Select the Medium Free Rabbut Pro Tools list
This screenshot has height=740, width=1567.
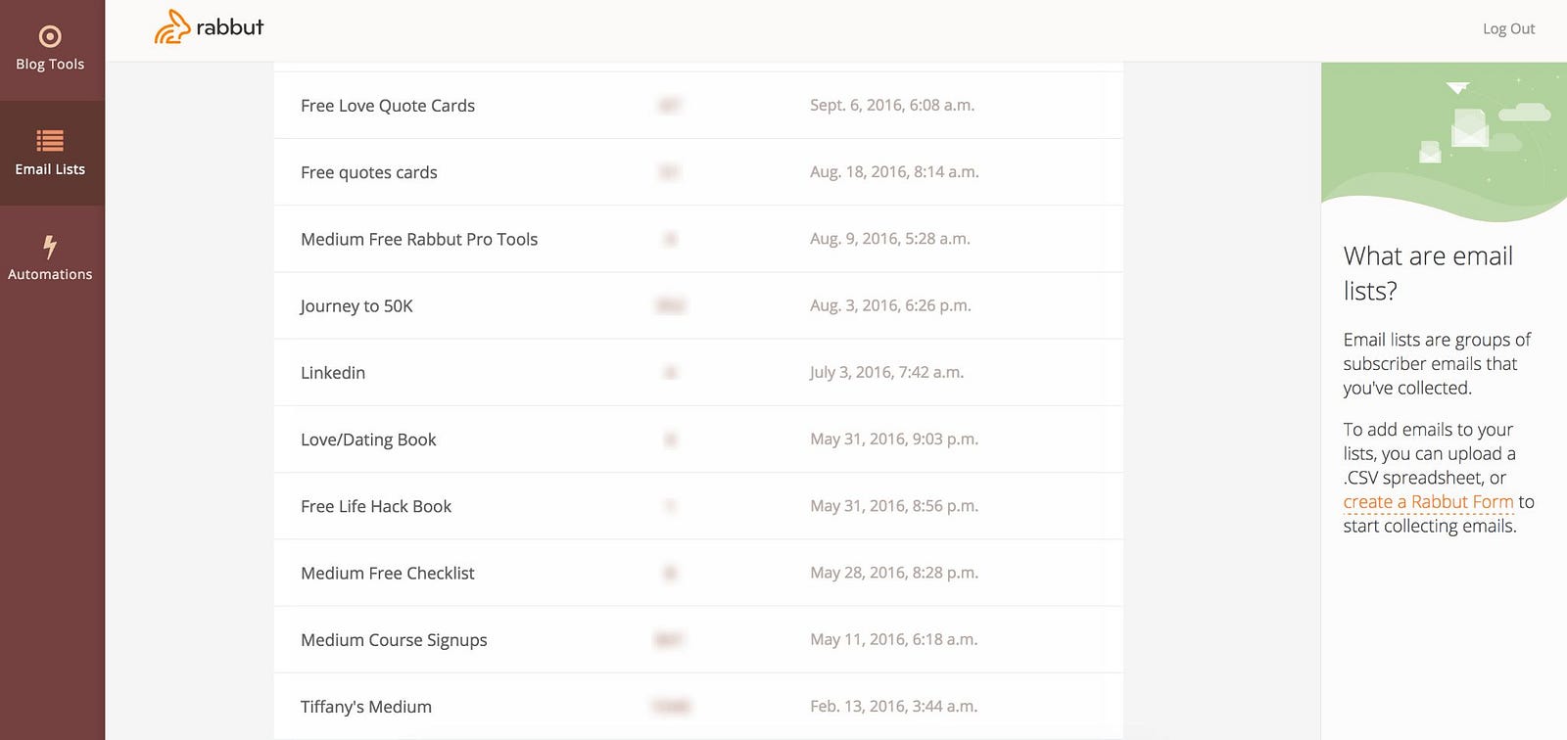pyautogui.click(x=419, y=240)
